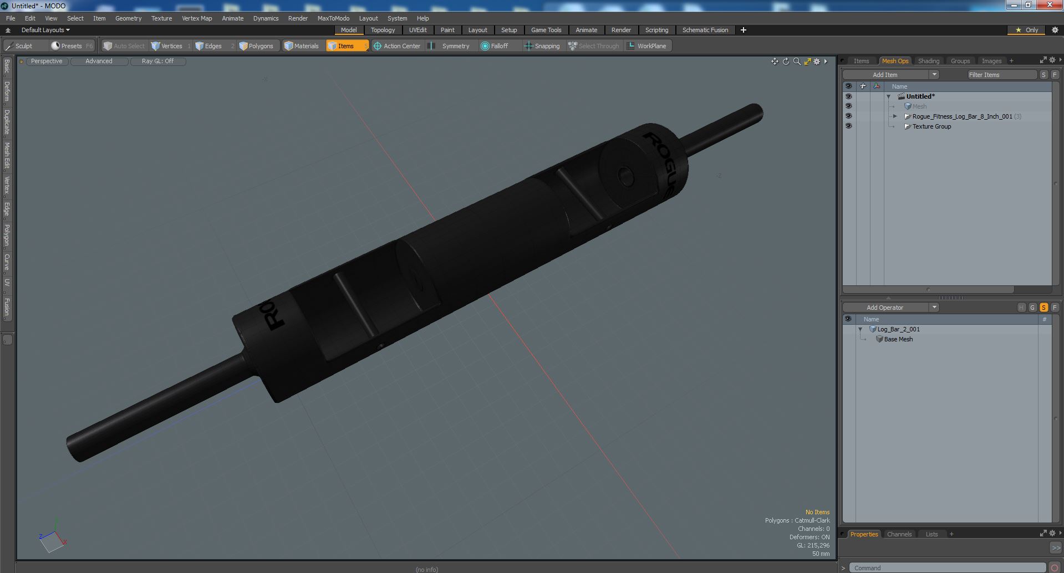Switch to Polygons selection mode

256,46
